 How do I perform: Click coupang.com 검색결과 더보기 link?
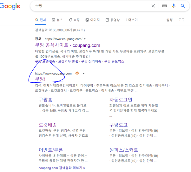click(62, 168)
